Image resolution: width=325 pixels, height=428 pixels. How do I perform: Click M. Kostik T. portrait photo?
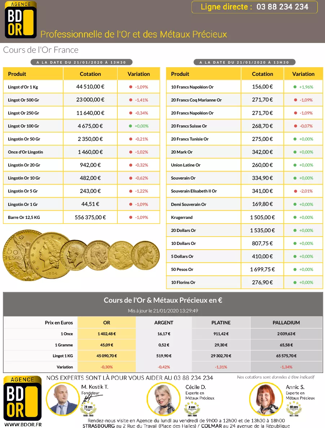pyautogui.click(x=61, y=398)
